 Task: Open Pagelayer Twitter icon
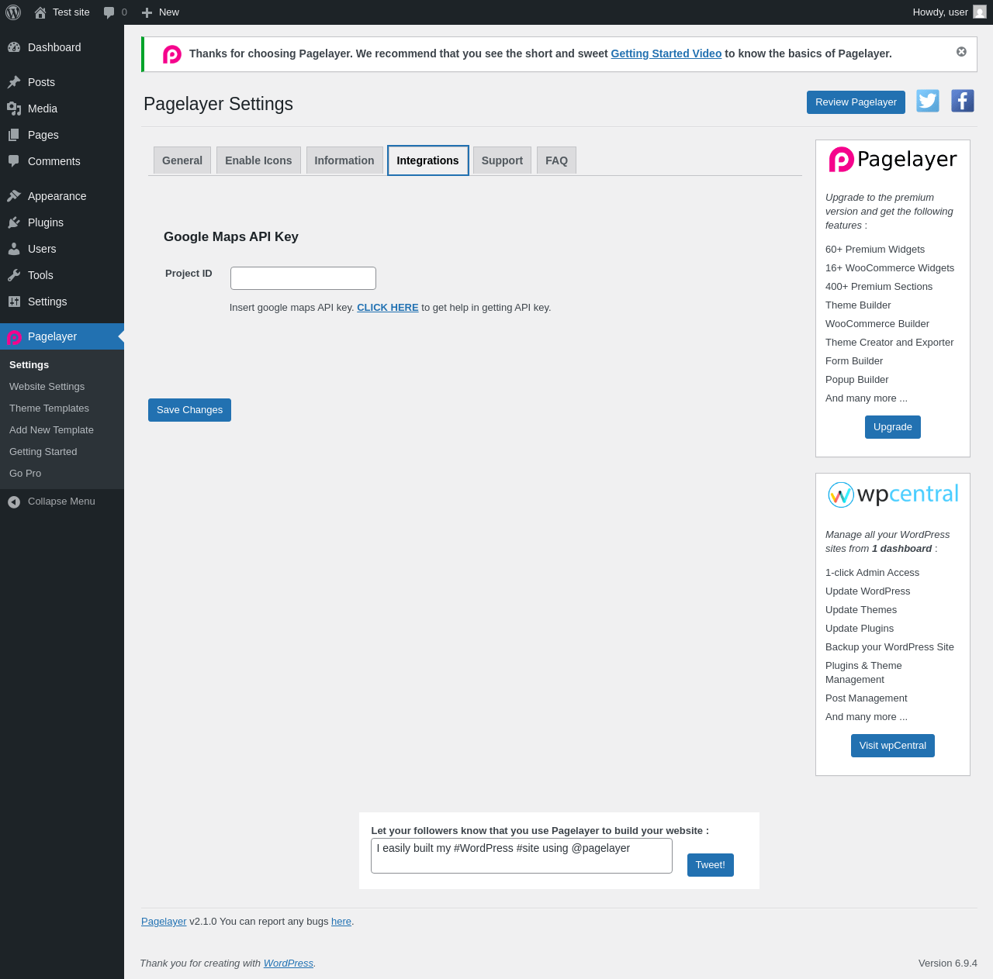[928, 101]
